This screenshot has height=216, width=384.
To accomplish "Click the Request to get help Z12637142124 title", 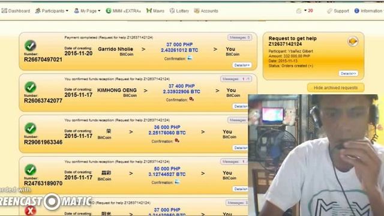I will [x=292, y=41].
